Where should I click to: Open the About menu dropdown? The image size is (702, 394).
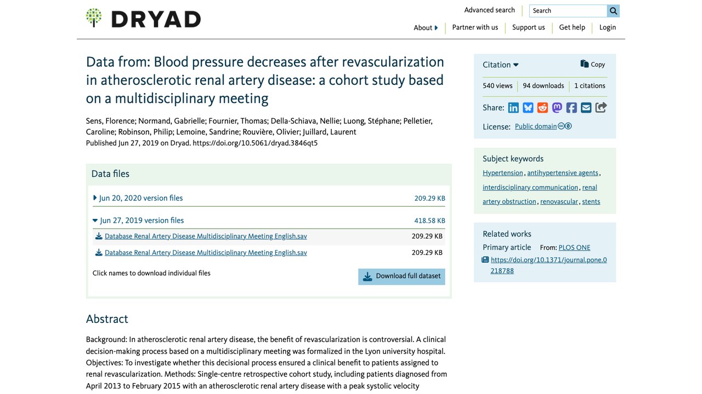pos(426,28)
